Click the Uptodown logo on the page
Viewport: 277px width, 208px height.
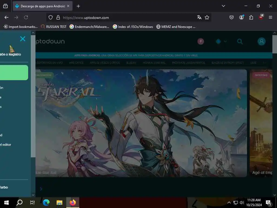pyautogui.click(x=50, y=41)
